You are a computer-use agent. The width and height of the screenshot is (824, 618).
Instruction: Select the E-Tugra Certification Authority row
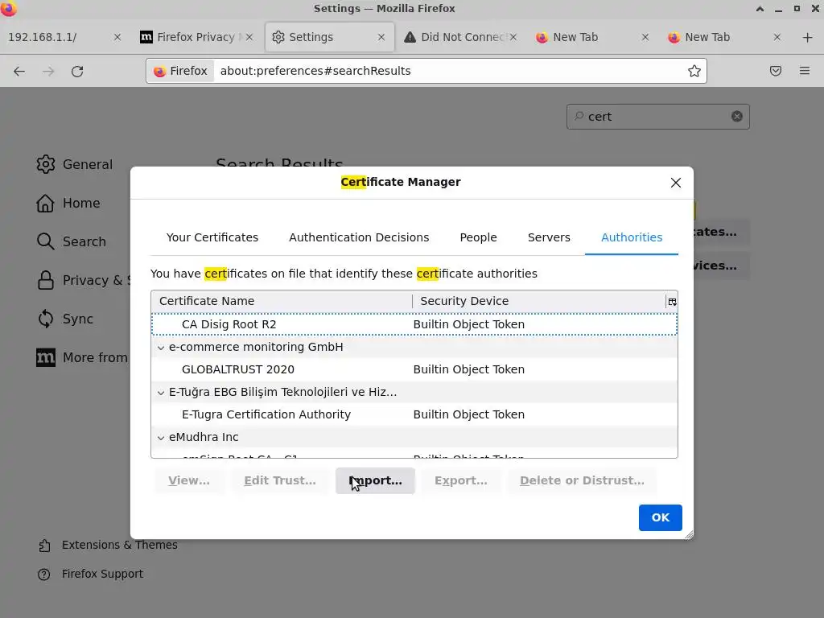[x=414, y=414]
